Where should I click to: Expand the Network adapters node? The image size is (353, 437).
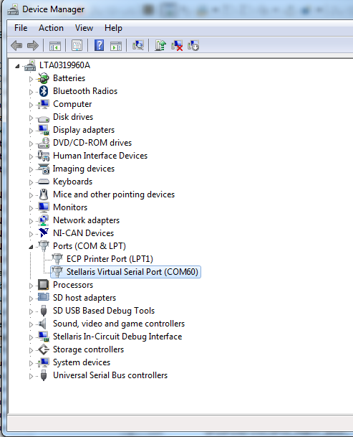coord(31,221)
